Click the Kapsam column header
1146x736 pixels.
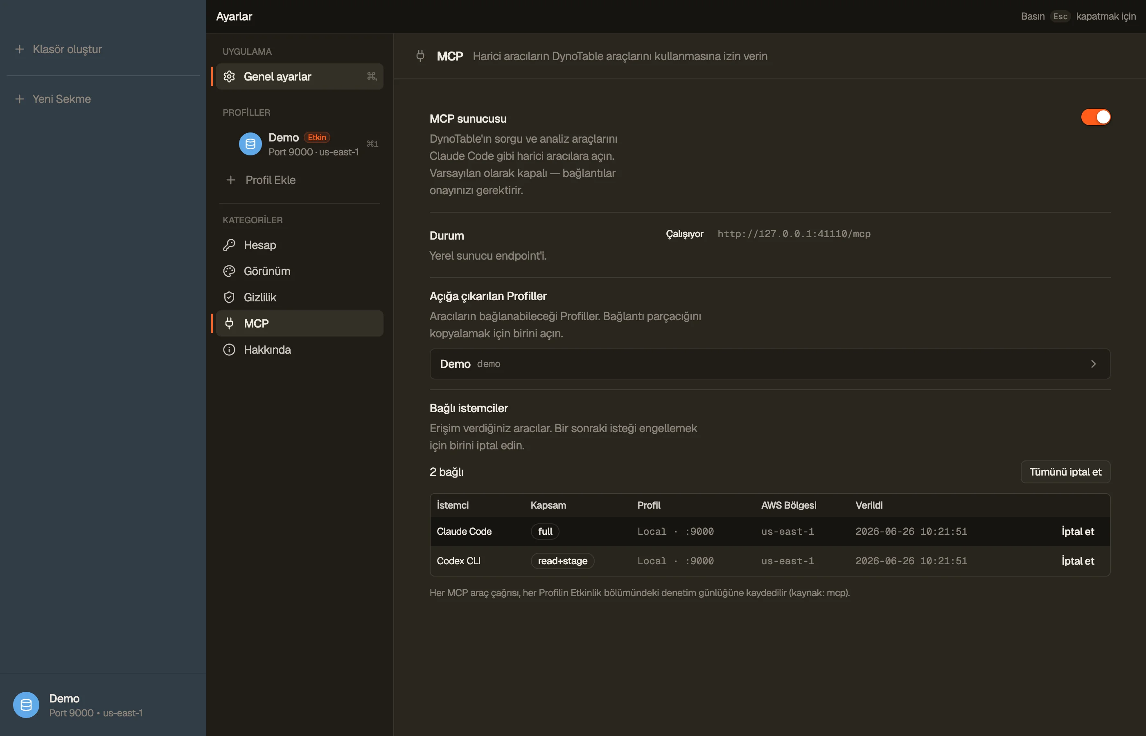[x=548, y=505]
